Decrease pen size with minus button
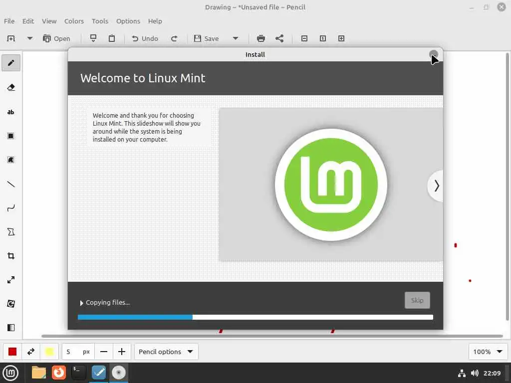Viewport: 511px width, 383px height. (x=104, y=352)
